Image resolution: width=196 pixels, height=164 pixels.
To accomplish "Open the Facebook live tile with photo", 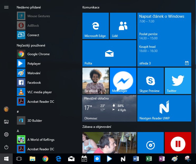I will pos(96,81).
